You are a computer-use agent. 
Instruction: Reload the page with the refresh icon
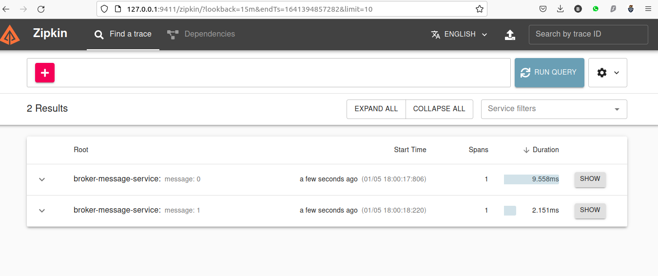click(x=41, y=9)
